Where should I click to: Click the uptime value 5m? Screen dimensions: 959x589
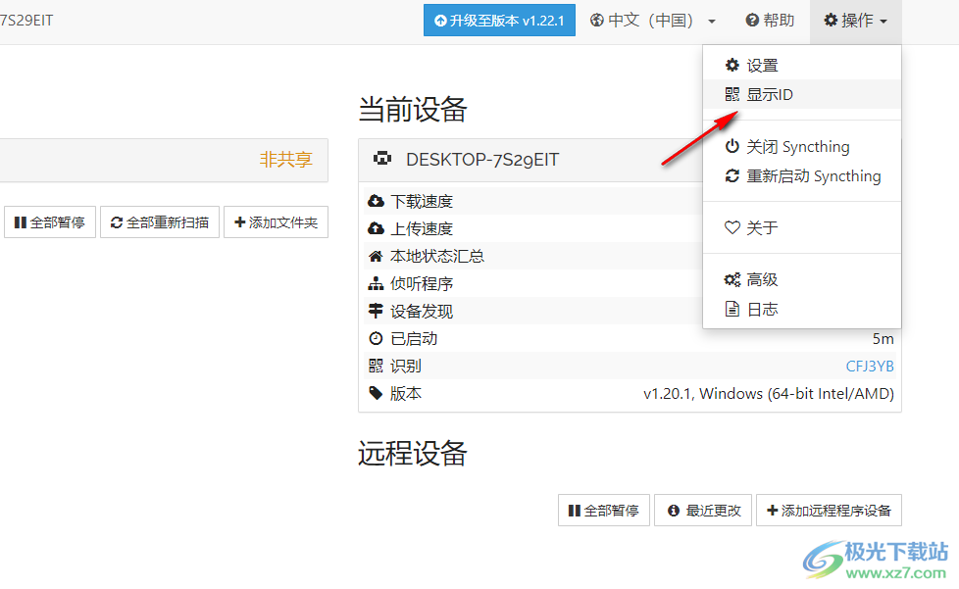click(883, 338)
